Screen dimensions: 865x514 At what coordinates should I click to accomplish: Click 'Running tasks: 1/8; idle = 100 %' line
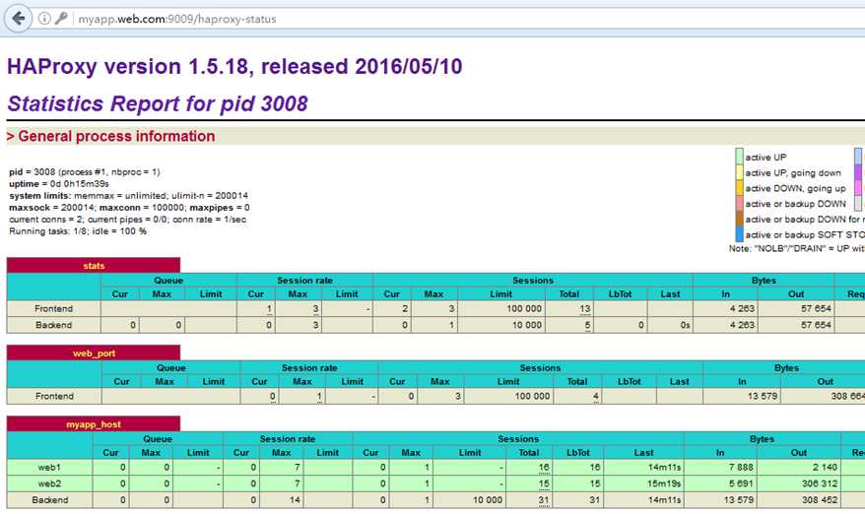pyautogui.click(x=78, y=231)
